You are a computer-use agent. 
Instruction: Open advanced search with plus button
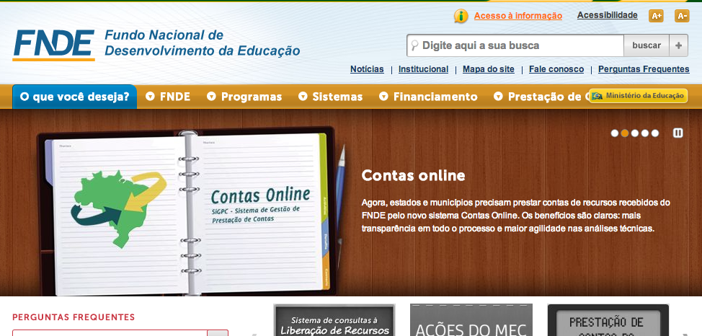pyautogui.click(x=679, y=45)
